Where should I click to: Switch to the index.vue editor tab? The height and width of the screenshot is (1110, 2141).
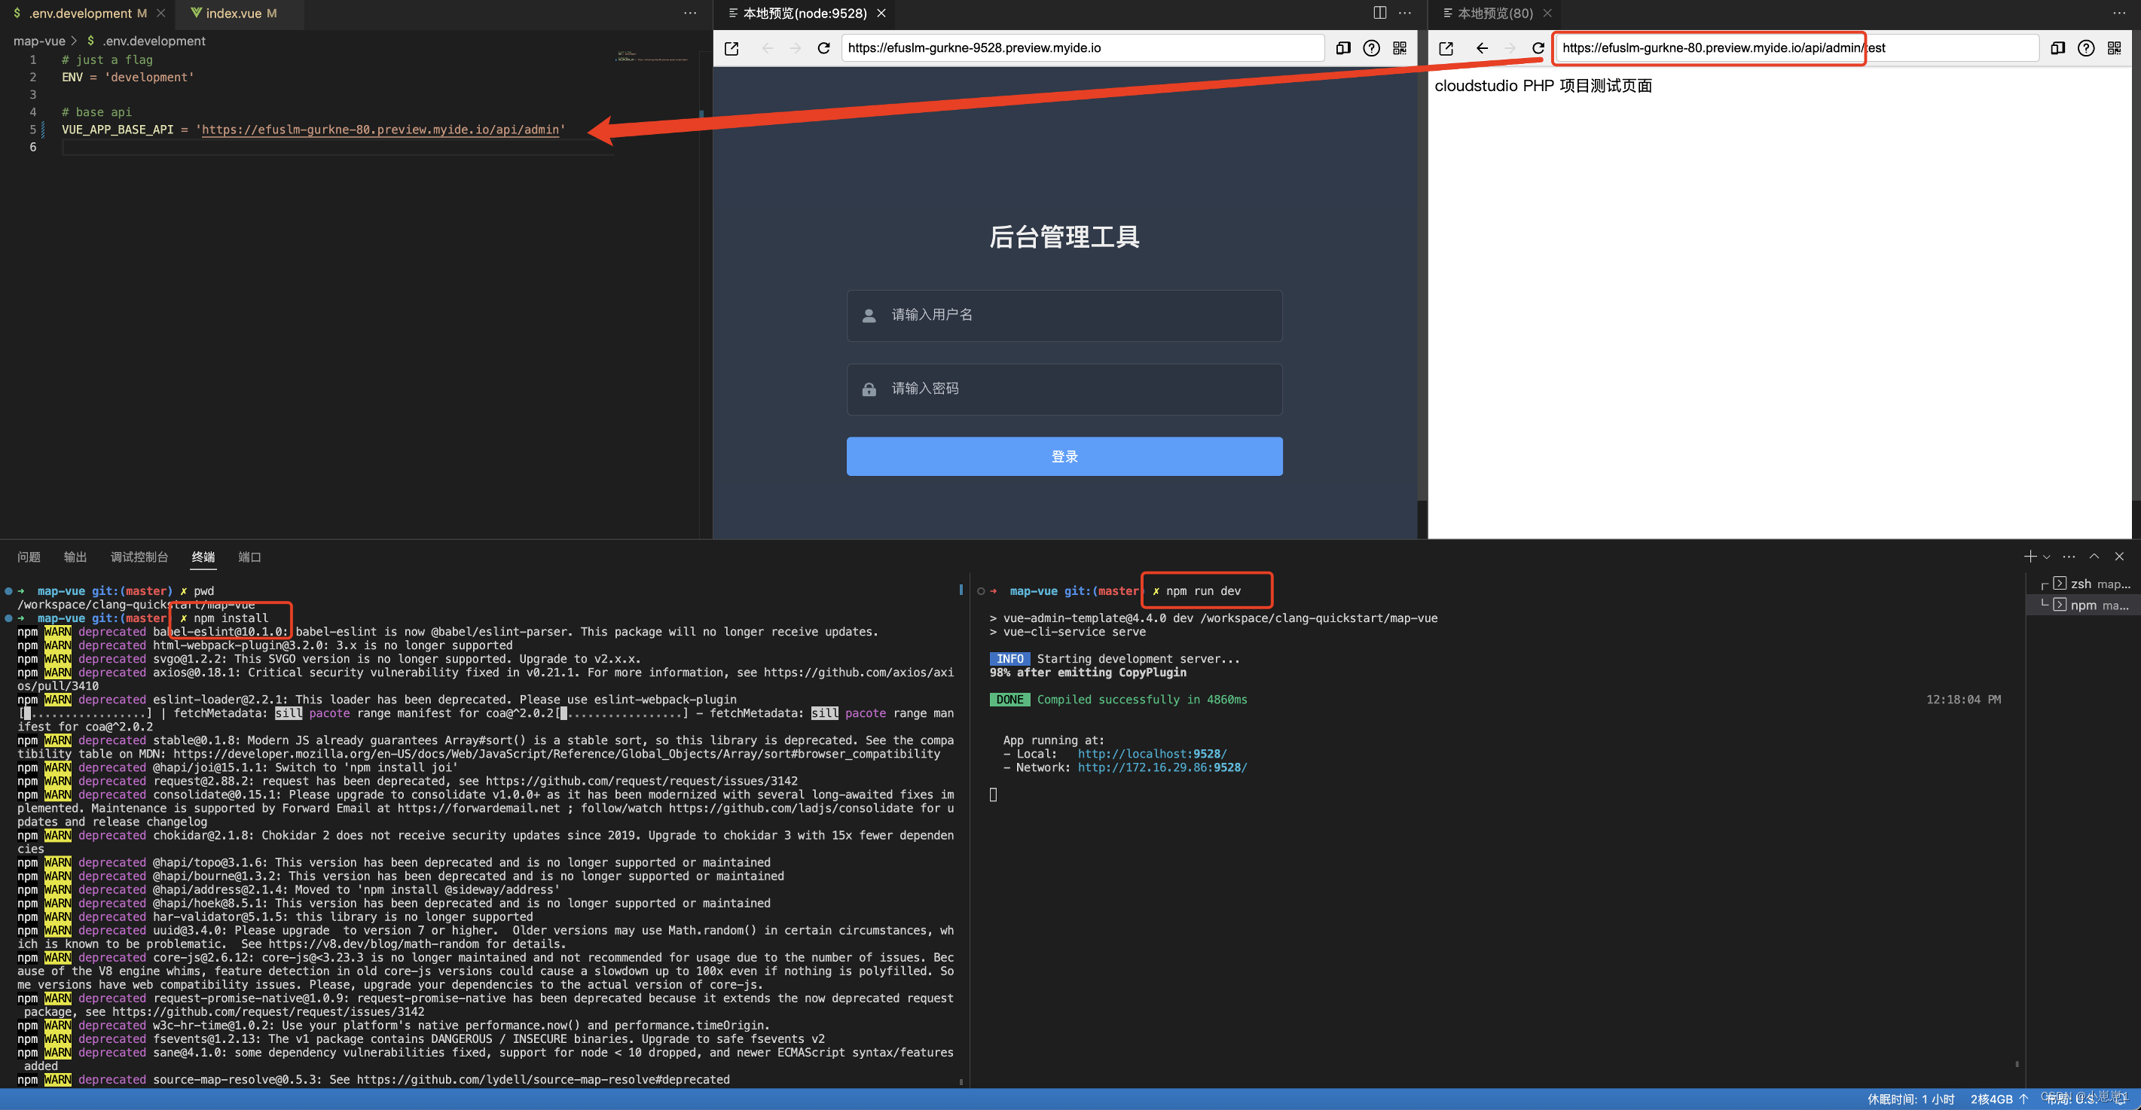pyautogui.click(x=234, y=14)
